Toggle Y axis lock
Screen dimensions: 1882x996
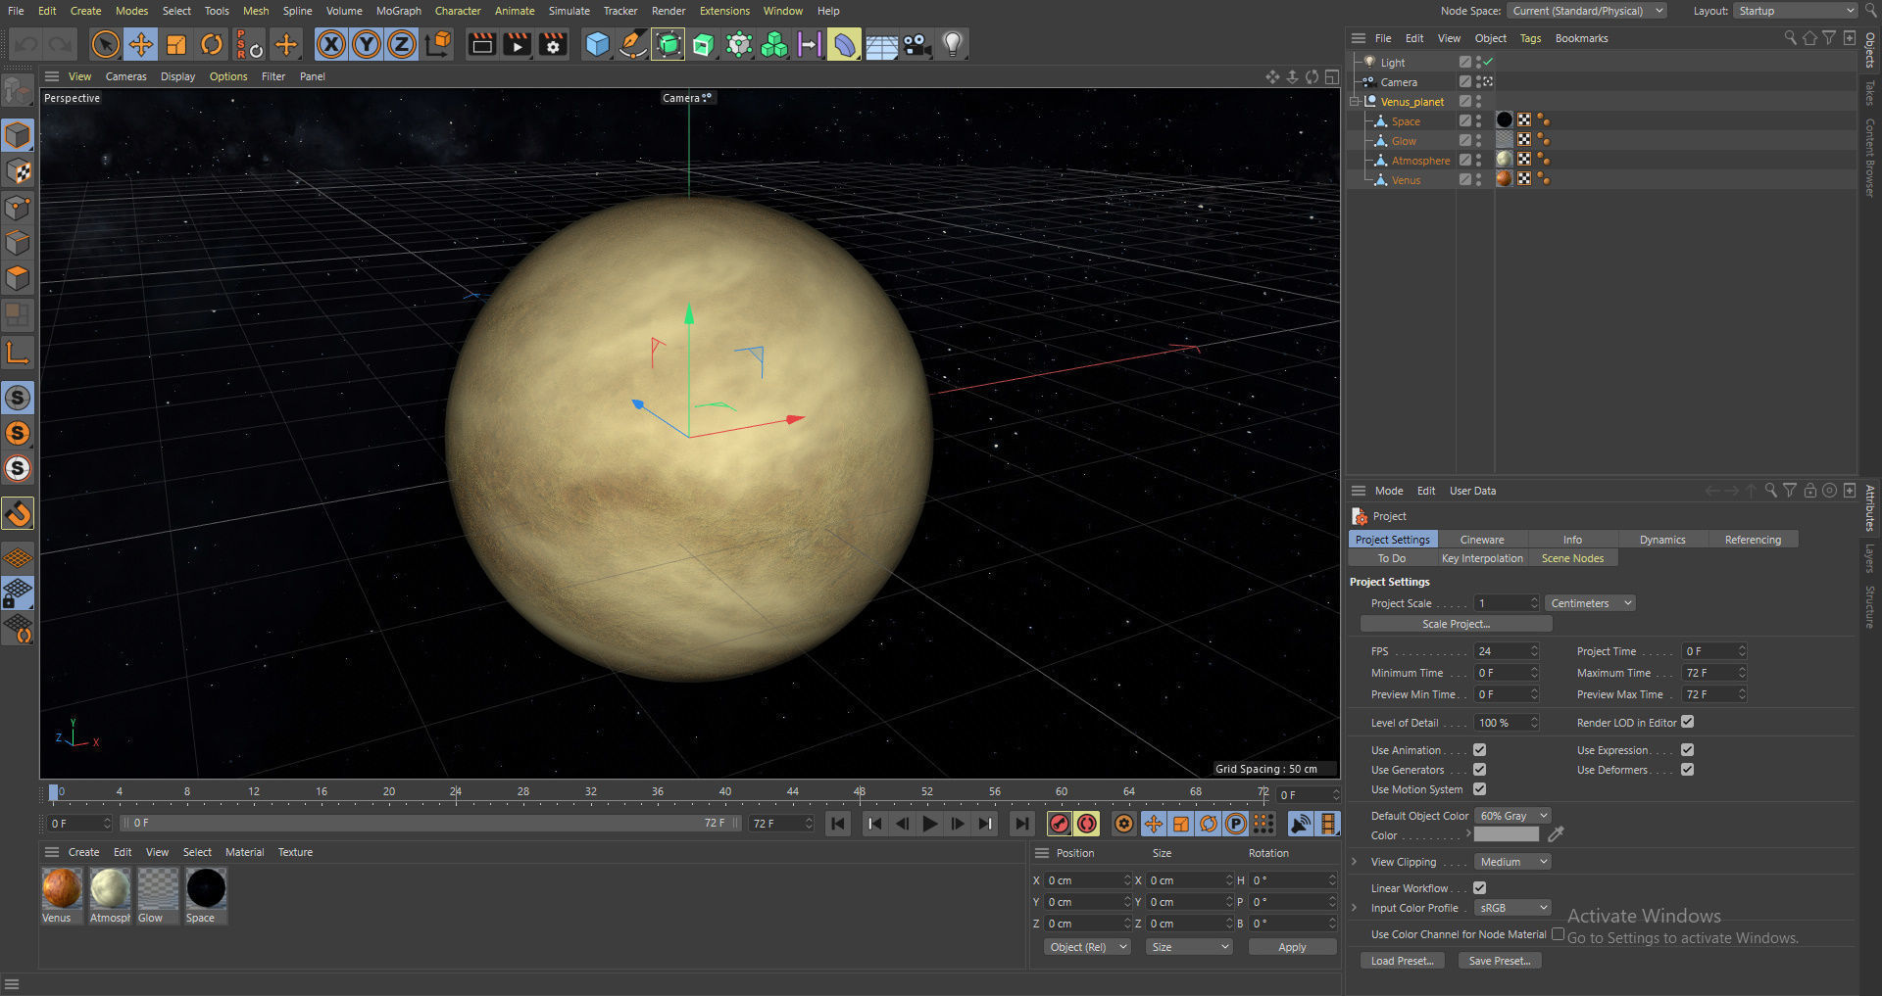point(367,44)
